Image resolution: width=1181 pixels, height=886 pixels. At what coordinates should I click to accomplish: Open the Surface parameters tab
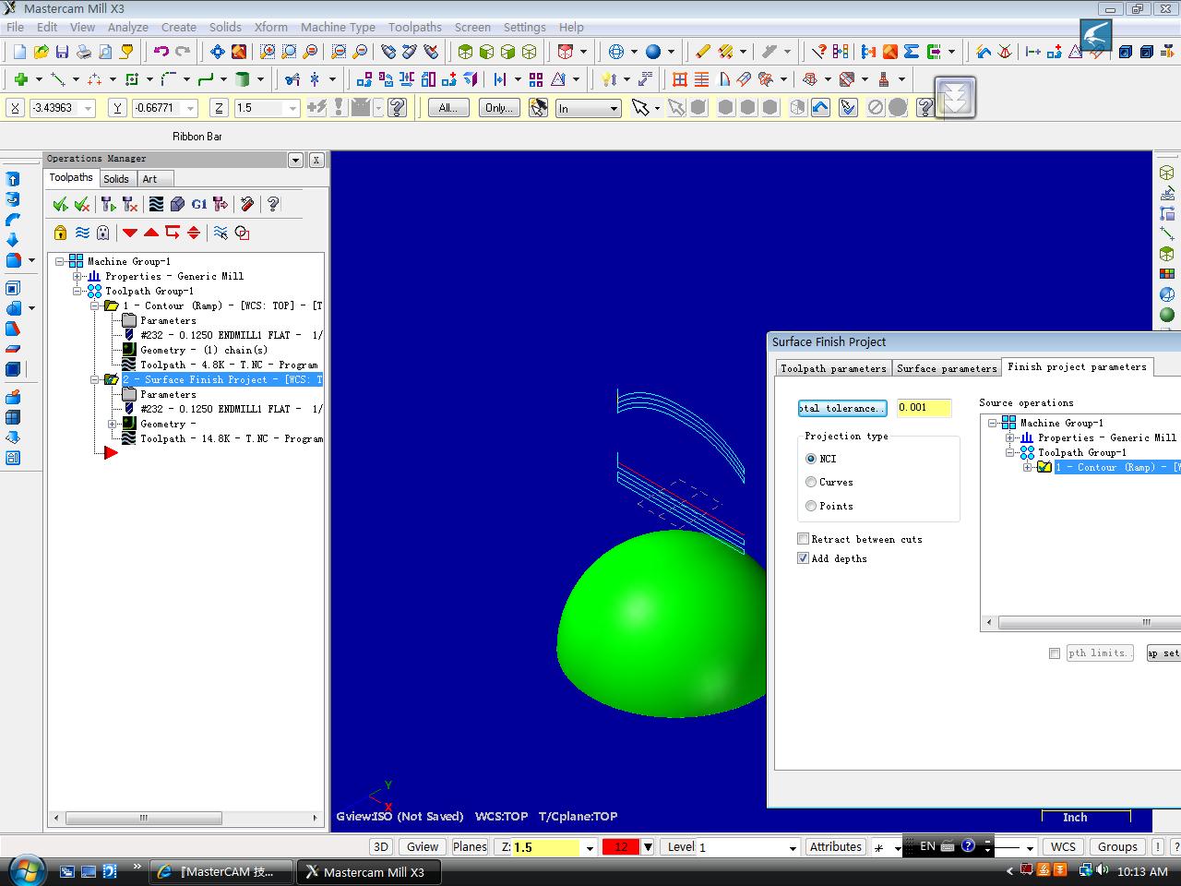point(947,368)
